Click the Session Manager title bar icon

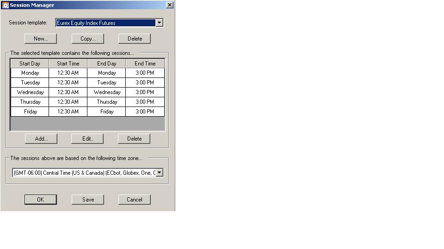click(6, 5)
